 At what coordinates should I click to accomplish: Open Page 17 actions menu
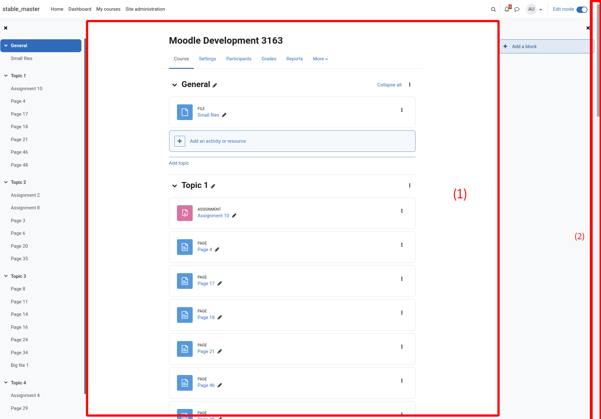(402, 279)
